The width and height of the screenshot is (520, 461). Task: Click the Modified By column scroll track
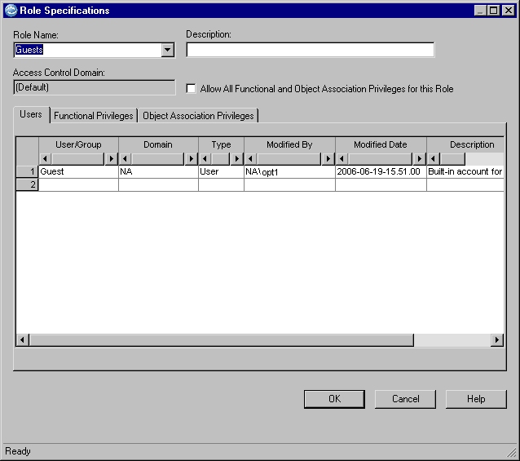pos(289,159)
